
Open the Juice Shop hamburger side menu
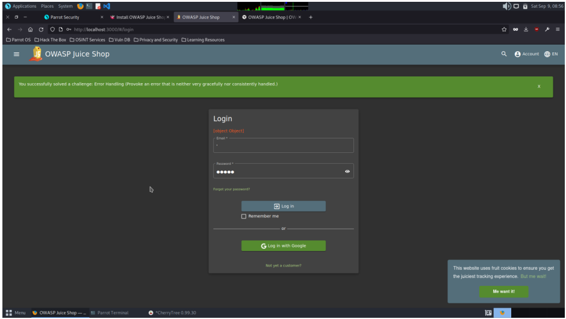16,54
